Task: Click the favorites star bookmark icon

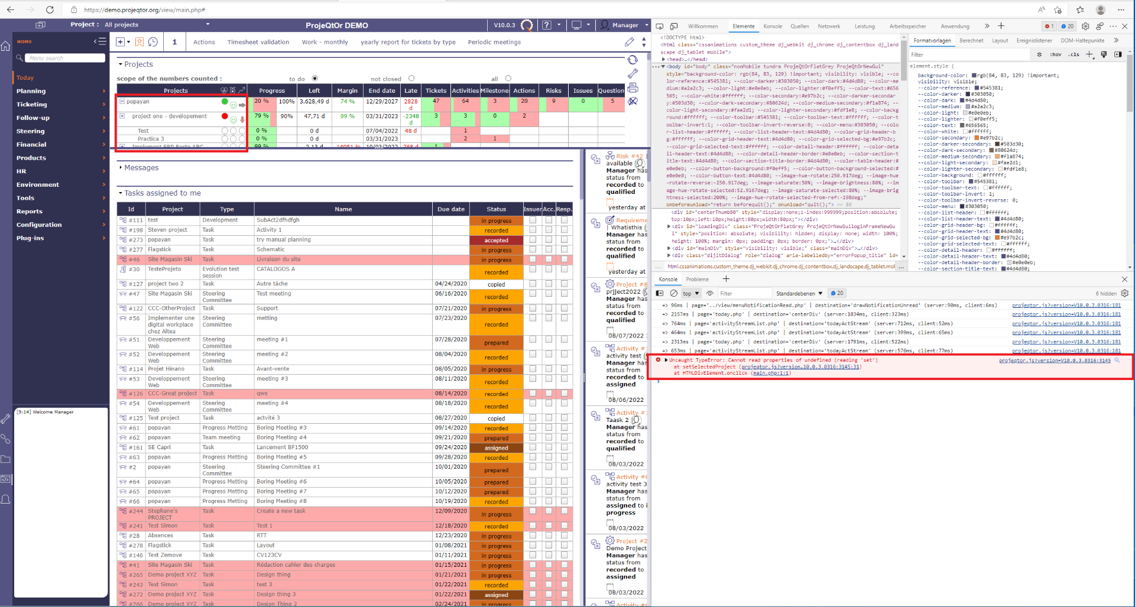Action: pyautogui.click(x=140, y=42)
